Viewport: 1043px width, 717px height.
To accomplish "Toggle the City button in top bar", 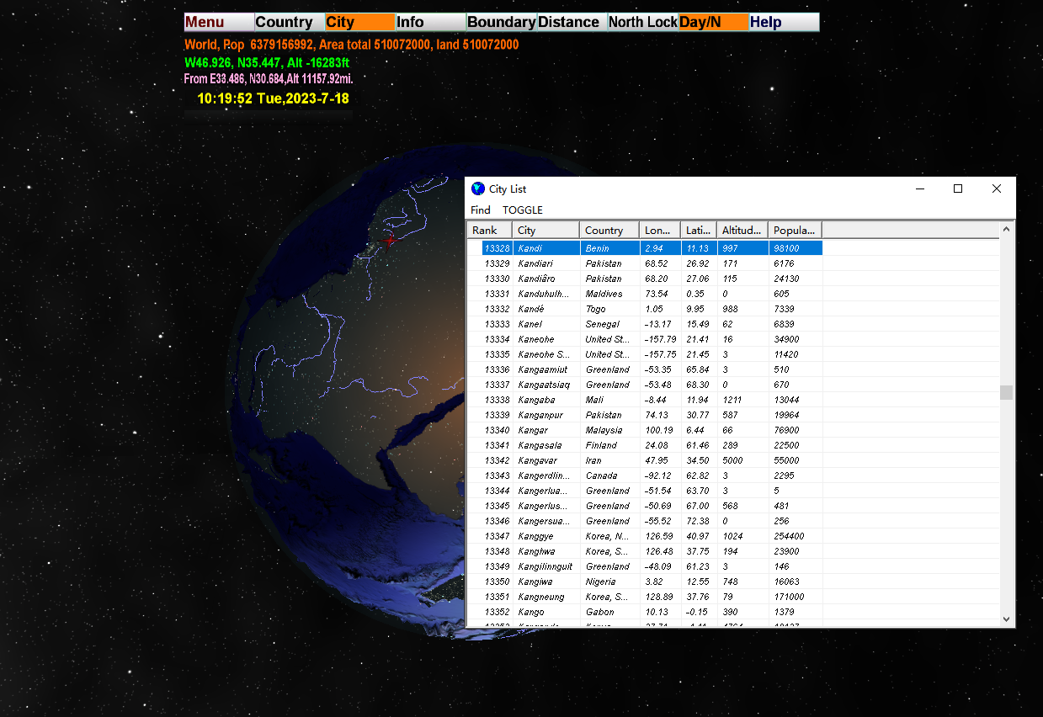I will [x=360, y=22].
